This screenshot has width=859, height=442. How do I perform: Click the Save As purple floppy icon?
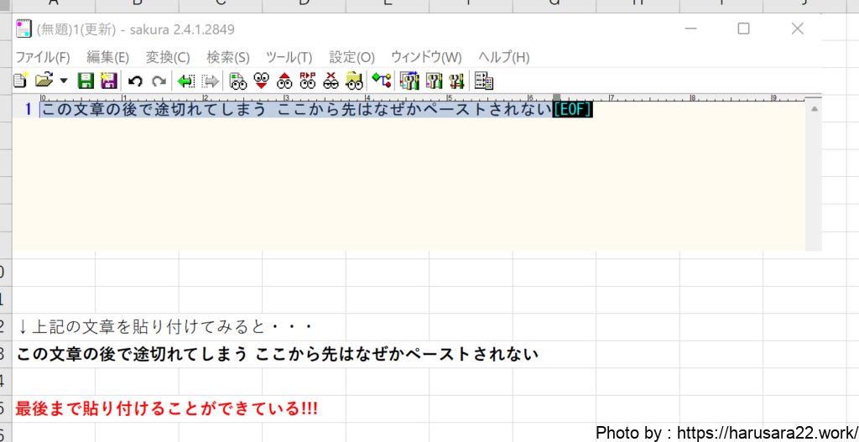tap(108, 81)
